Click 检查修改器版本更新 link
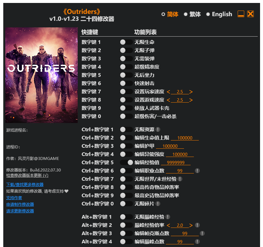 [27, 175]
